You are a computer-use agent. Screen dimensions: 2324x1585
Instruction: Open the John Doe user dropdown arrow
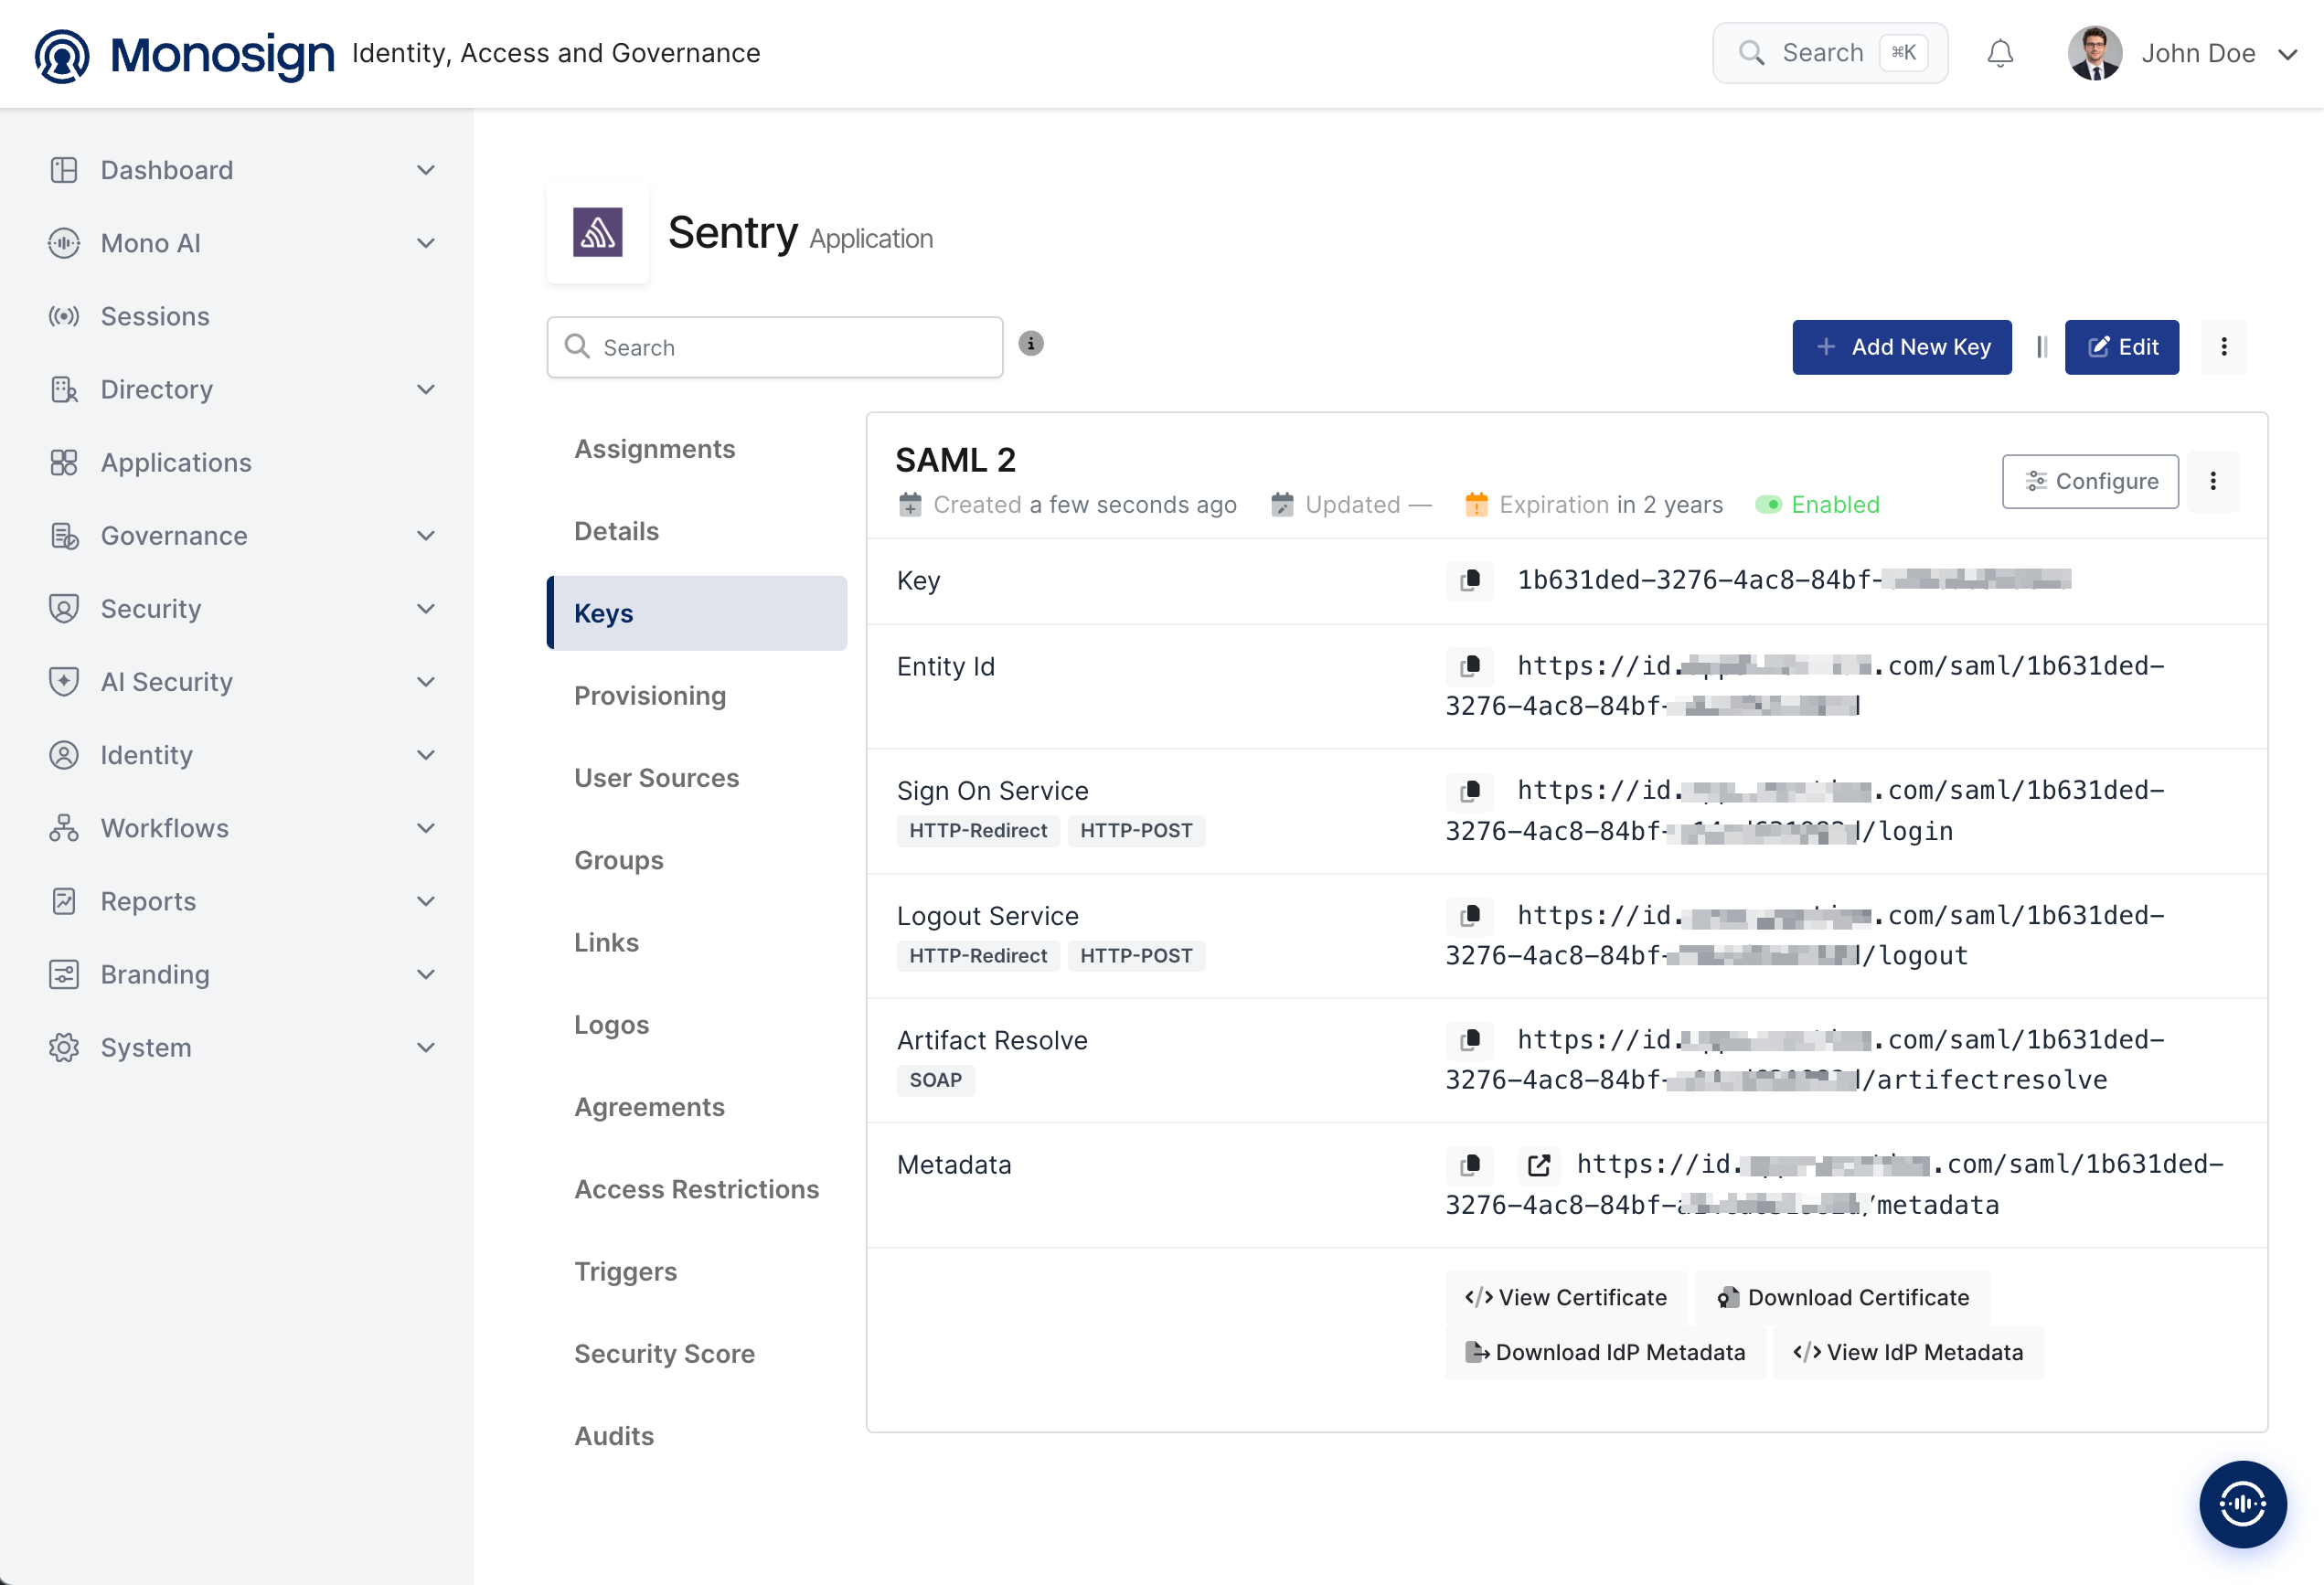pyautogui.click(x=2288, y=54)
